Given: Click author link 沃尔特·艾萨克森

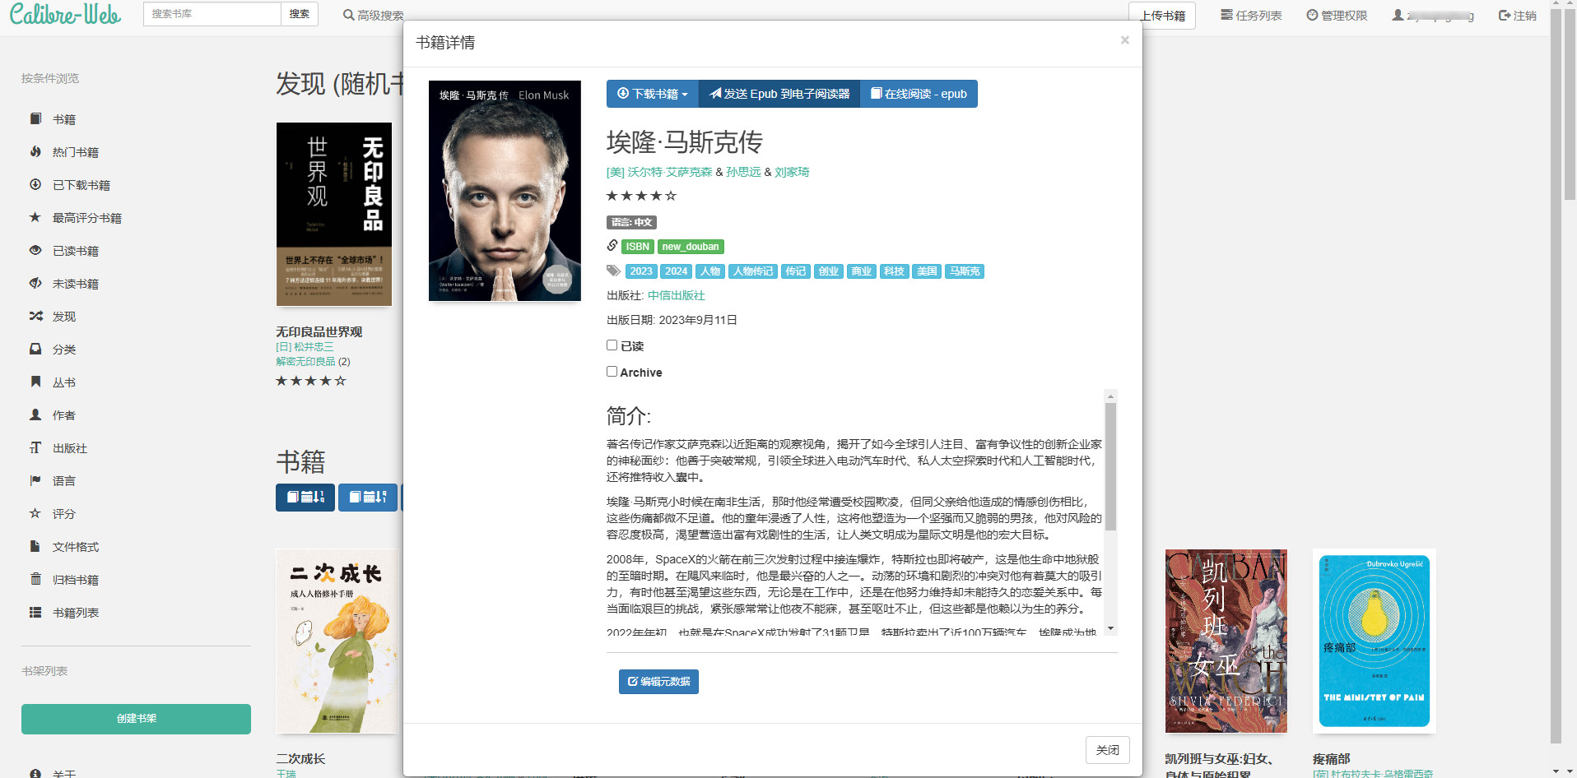Looking at the screenshot, I should coord(659,172).
